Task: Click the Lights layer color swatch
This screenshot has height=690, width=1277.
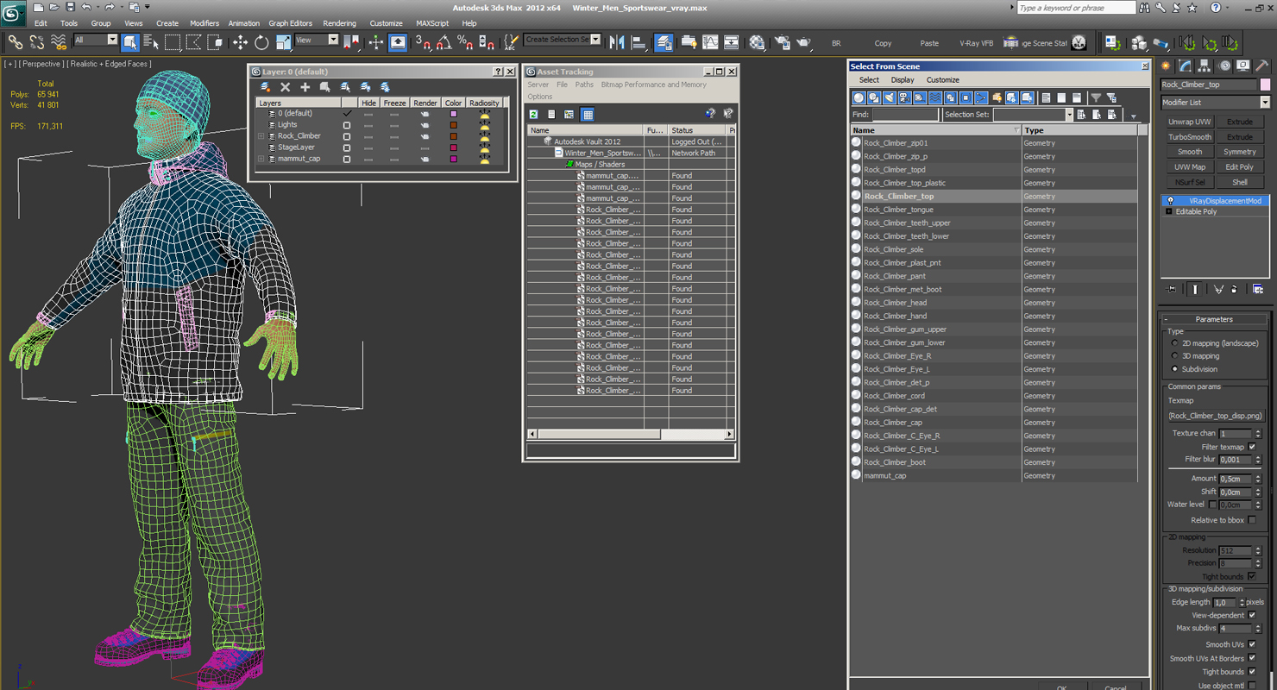Action: 453,125
